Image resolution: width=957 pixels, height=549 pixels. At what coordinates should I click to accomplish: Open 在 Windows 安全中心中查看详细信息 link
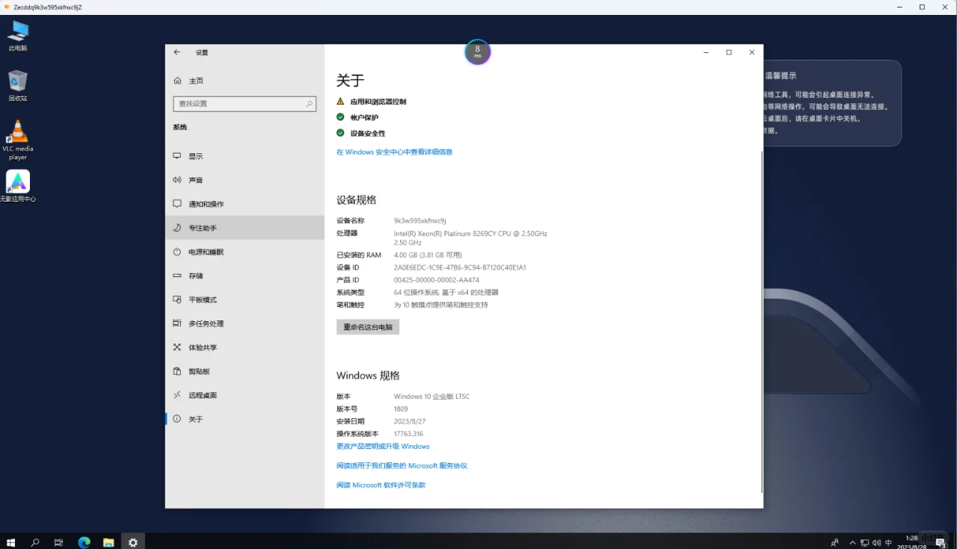tap(395, 152)
